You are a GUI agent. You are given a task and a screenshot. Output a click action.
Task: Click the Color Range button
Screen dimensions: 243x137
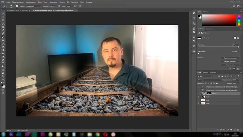[230, 62]
